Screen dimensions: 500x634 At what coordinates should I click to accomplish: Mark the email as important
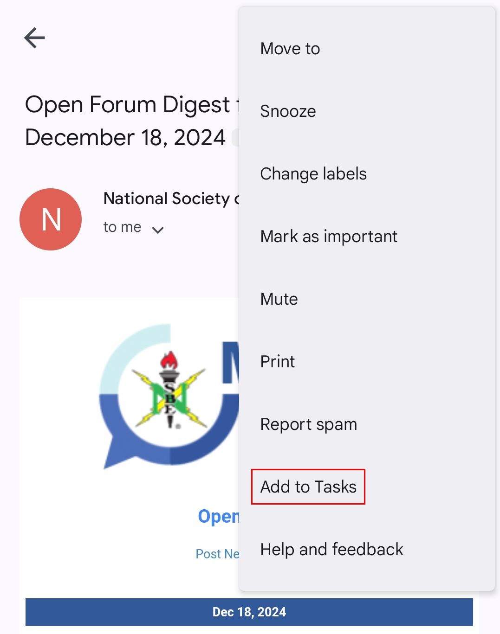328,236
